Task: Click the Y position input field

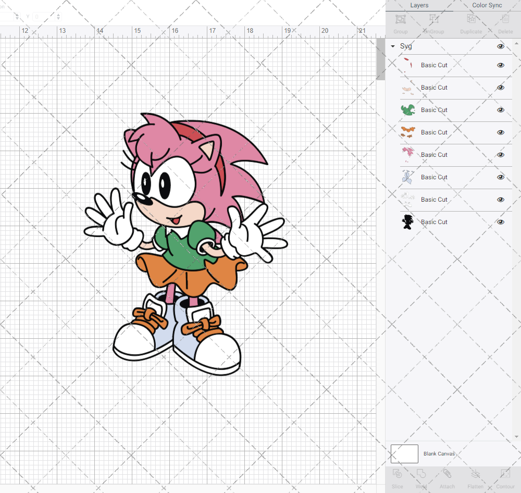Action: coord(43,17)
